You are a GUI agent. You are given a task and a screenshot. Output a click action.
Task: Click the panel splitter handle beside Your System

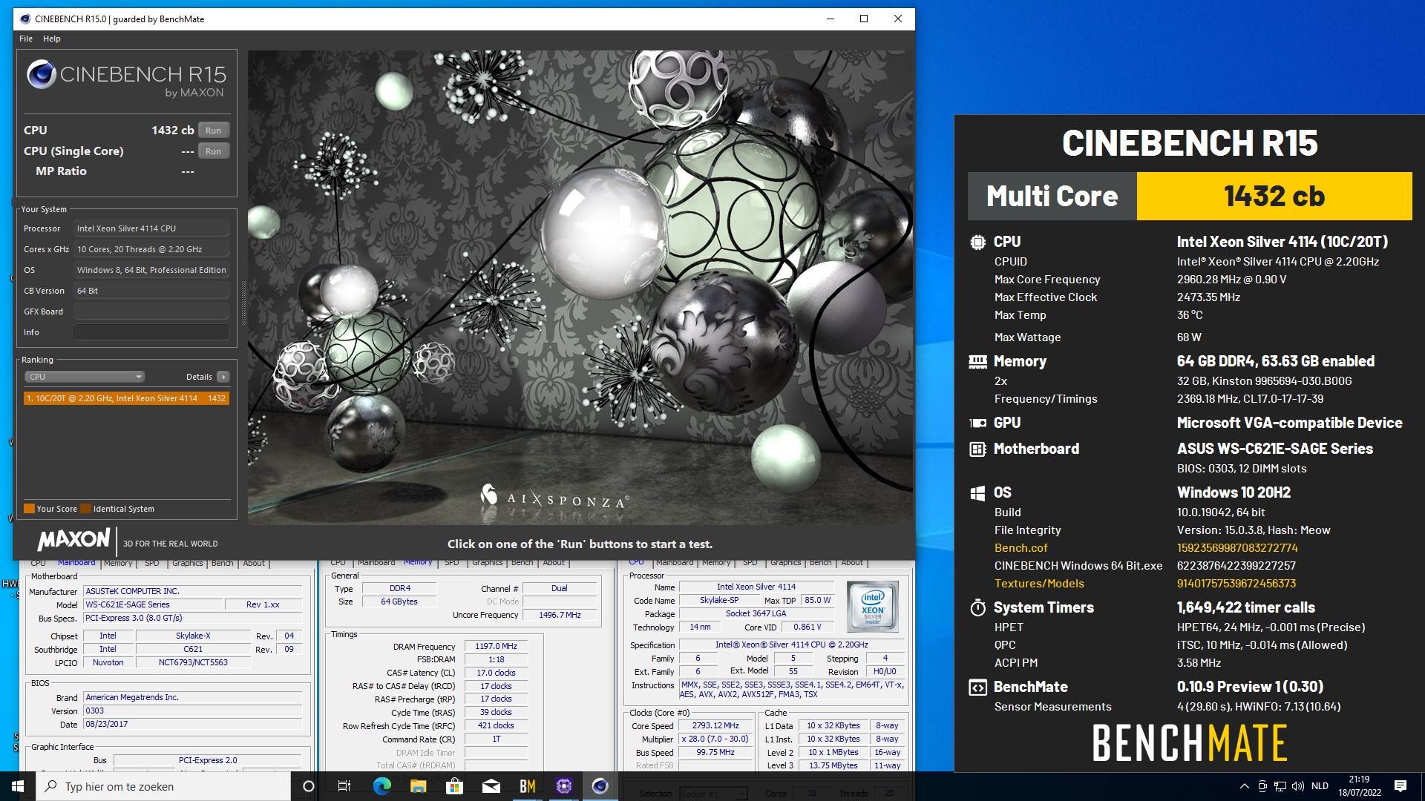(243, 302)
